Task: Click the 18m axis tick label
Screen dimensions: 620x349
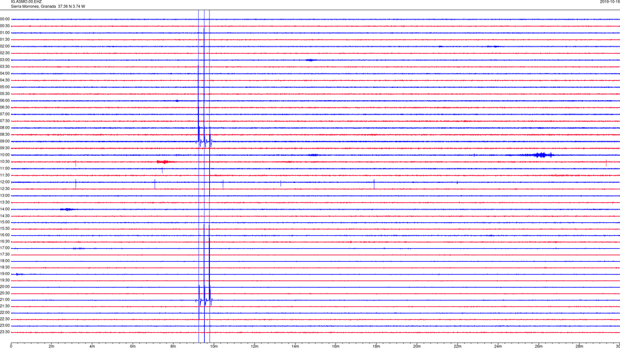Action: tap(377, 346)
